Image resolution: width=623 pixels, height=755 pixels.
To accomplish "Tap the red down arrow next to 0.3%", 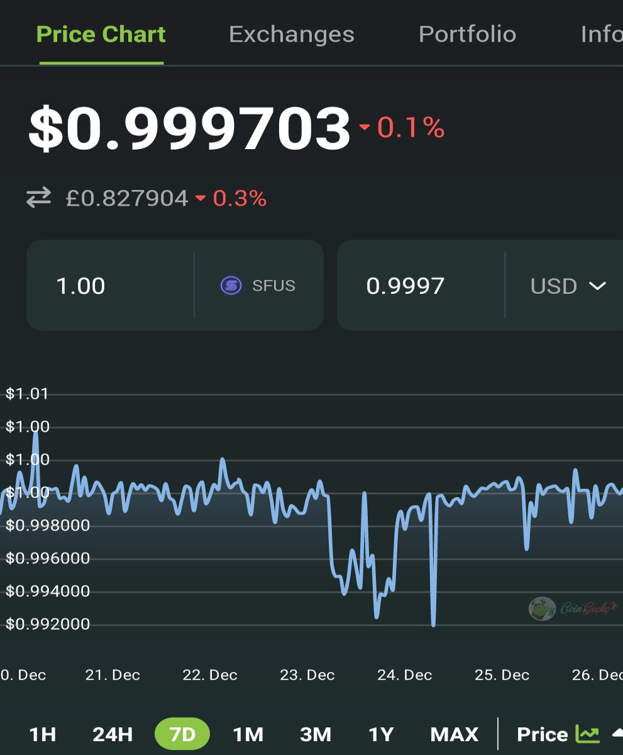I will pyautogui.click(x=201, y=199).
